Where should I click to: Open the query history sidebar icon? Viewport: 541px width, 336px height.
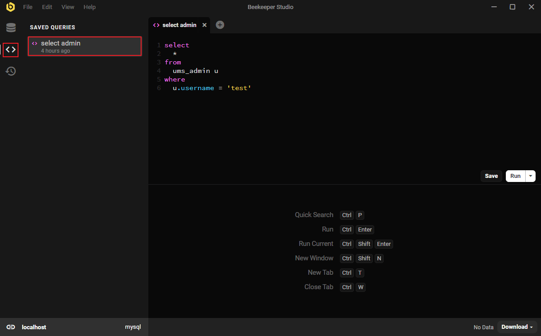[11, 71]
